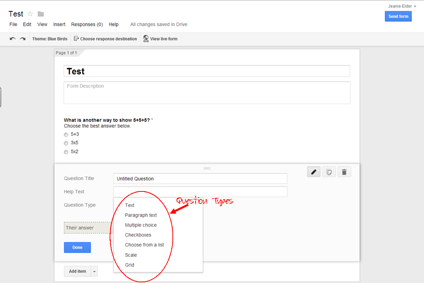
Task: Open View live form via its link icon
Action: [145, 39]
